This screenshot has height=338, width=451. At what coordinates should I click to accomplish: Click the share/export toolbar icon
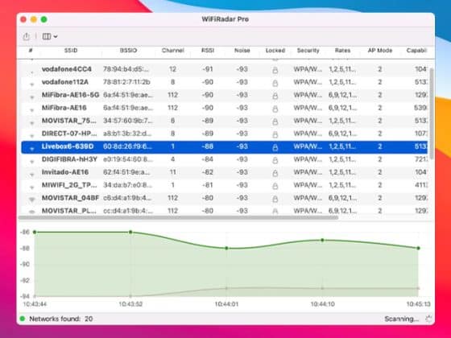point(27,36)
